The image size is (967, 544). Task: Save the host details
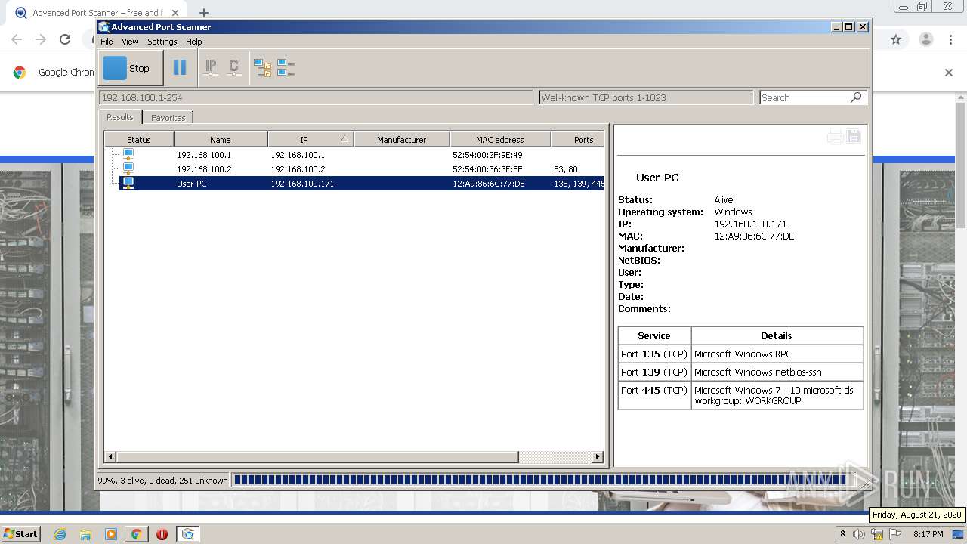(854, 137)
